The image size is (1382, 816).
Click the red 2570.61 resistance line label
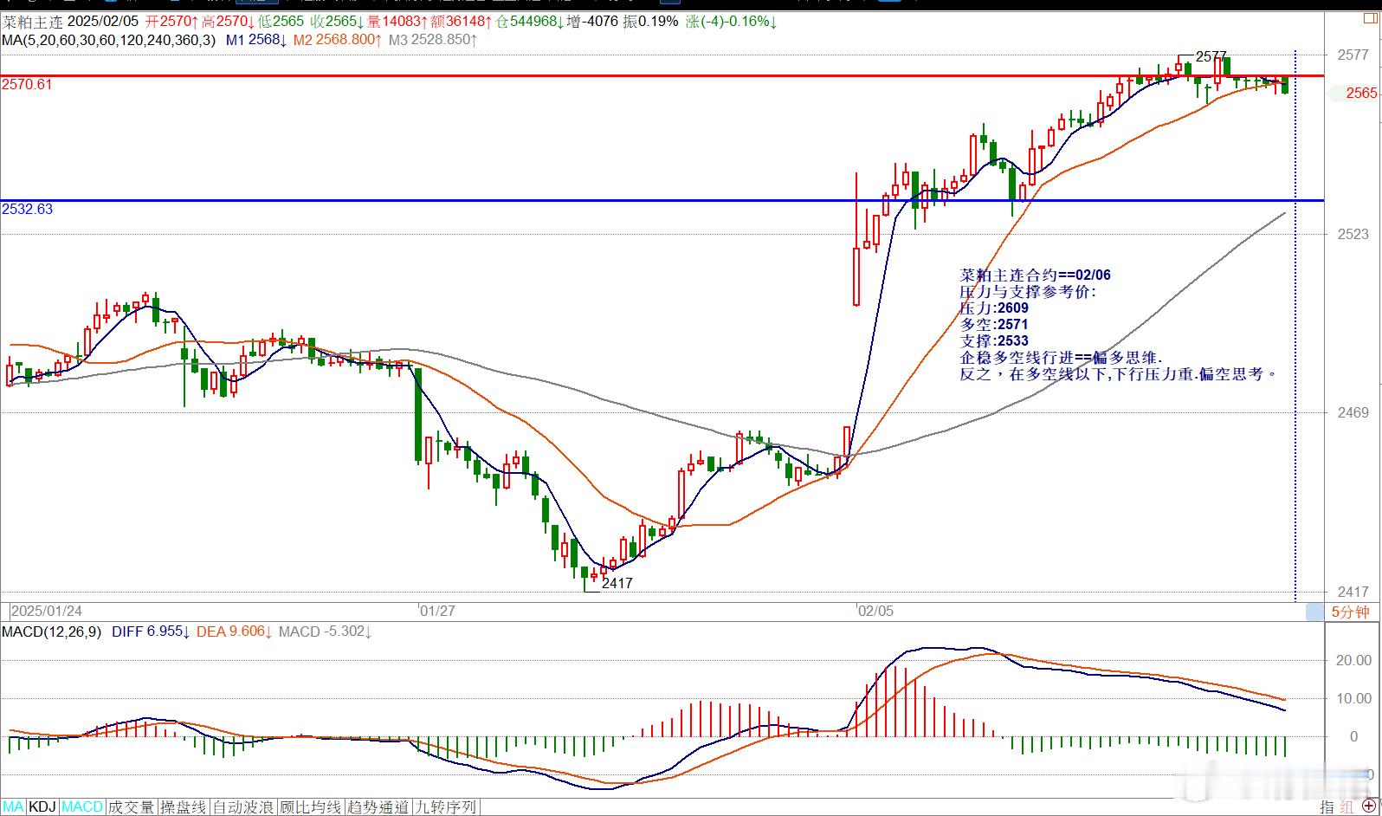pos(27,84)
